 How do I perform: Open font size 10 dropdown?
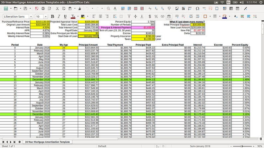(x=46, y=17)
